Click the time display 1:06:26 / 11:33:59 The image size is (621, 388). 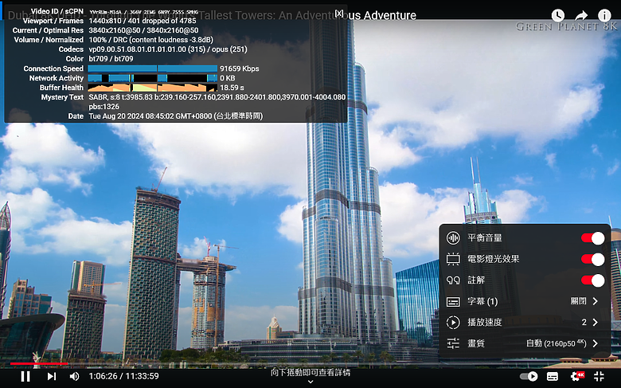pos(123,376)
